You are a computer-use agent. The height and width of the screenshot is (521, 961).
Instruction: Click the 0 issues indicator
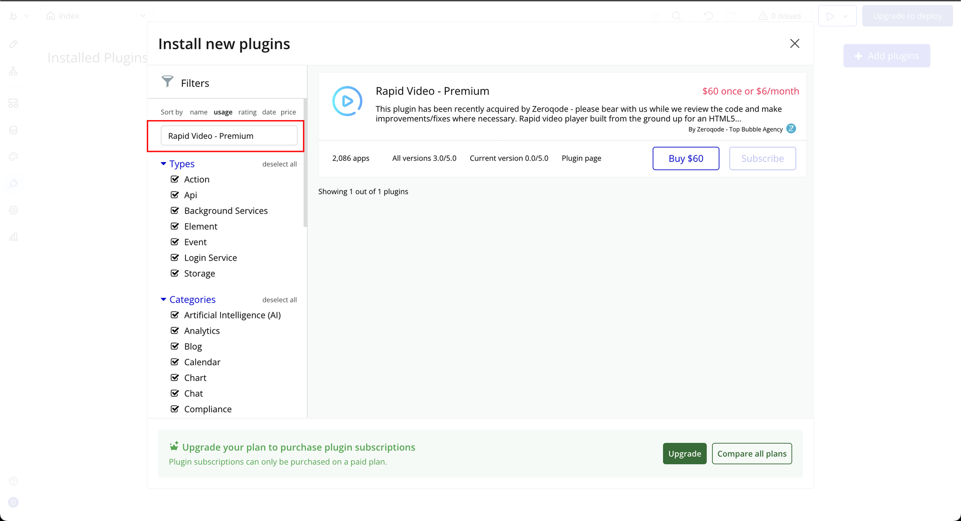click(780, 16)
